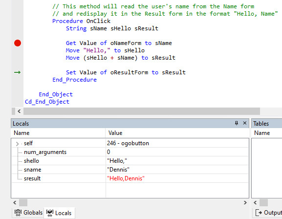Screen dimensions: 282x219
Task: Expand the self tree node
Action: point(17,144)
